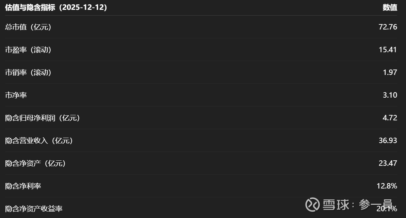The width and height of the screenshot is (406, 218).
Task: Click the 36.93 revenue value
Action: [x=388, y=141]
